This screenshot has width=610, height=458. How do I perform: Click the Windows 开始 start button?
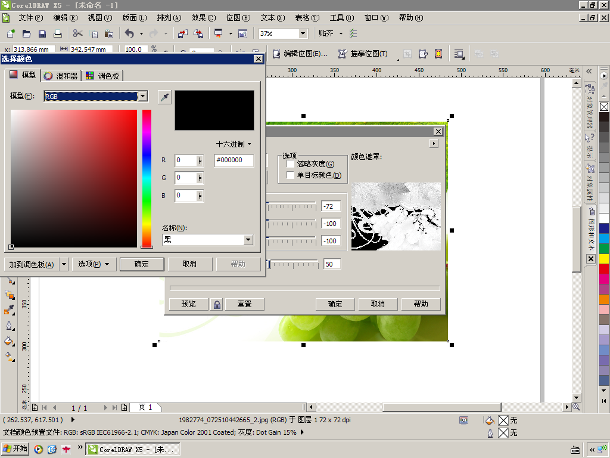tap(15, 448)
